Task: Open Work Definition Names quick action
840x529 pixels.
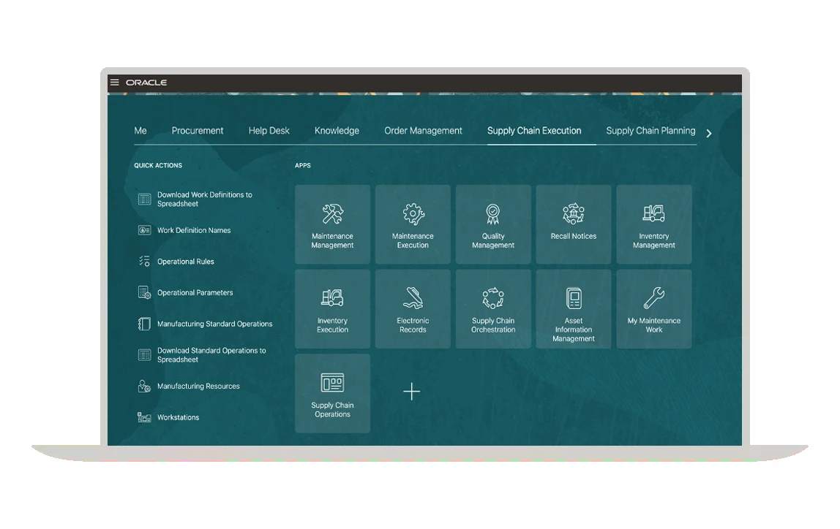Action: click(193, 230)
